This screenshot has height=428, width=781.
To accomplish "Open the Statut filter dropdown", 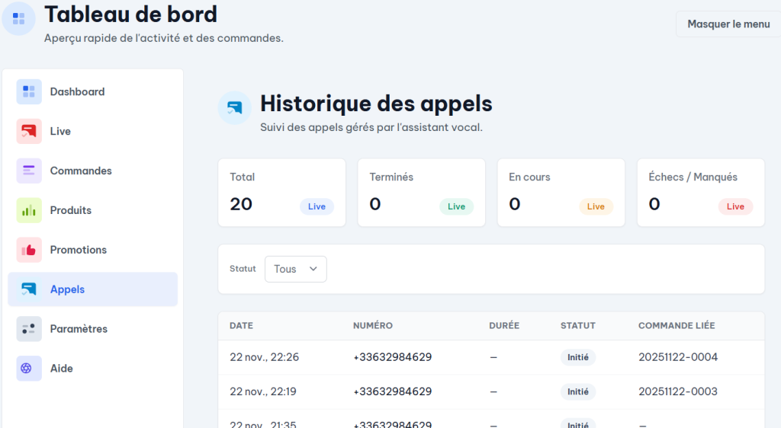I will (296, 269).
